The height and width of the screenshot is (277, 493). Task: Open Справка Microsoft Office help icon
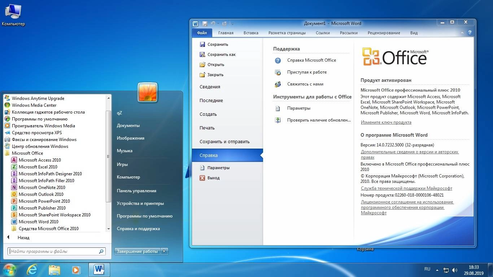pyautogui.click(x=278, y=61)
